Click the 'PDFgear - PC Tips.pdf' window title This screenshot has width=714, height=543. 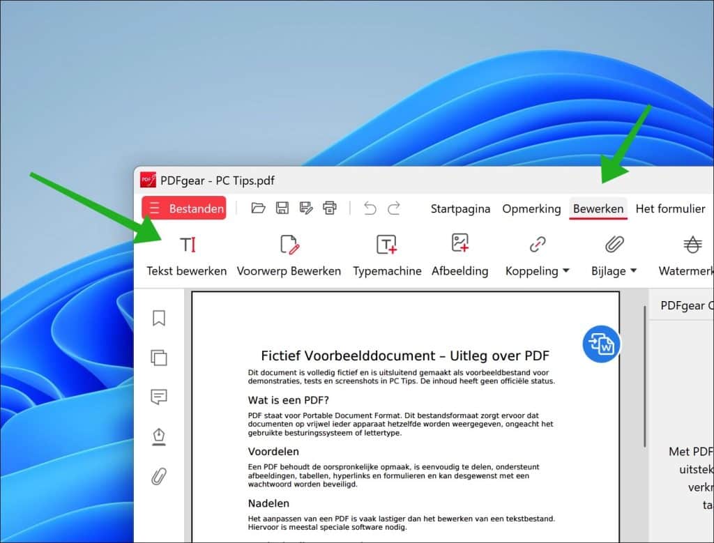pyautogui.click(x=218, y=181)
